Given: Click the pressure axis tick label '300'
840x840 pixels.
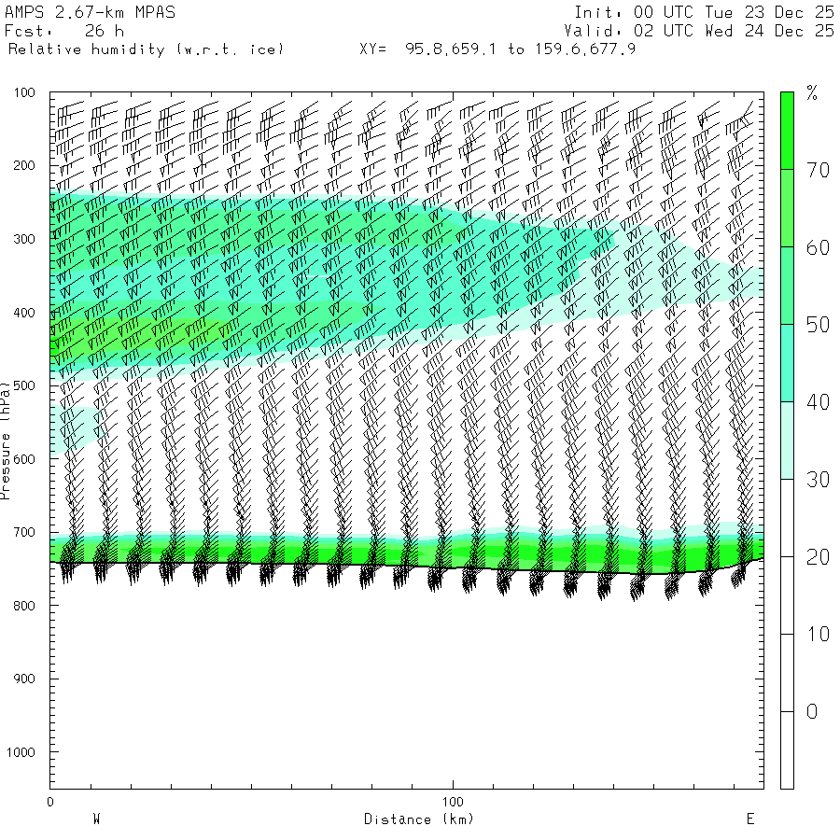Looking at the screenshot, I should (24, 239).
